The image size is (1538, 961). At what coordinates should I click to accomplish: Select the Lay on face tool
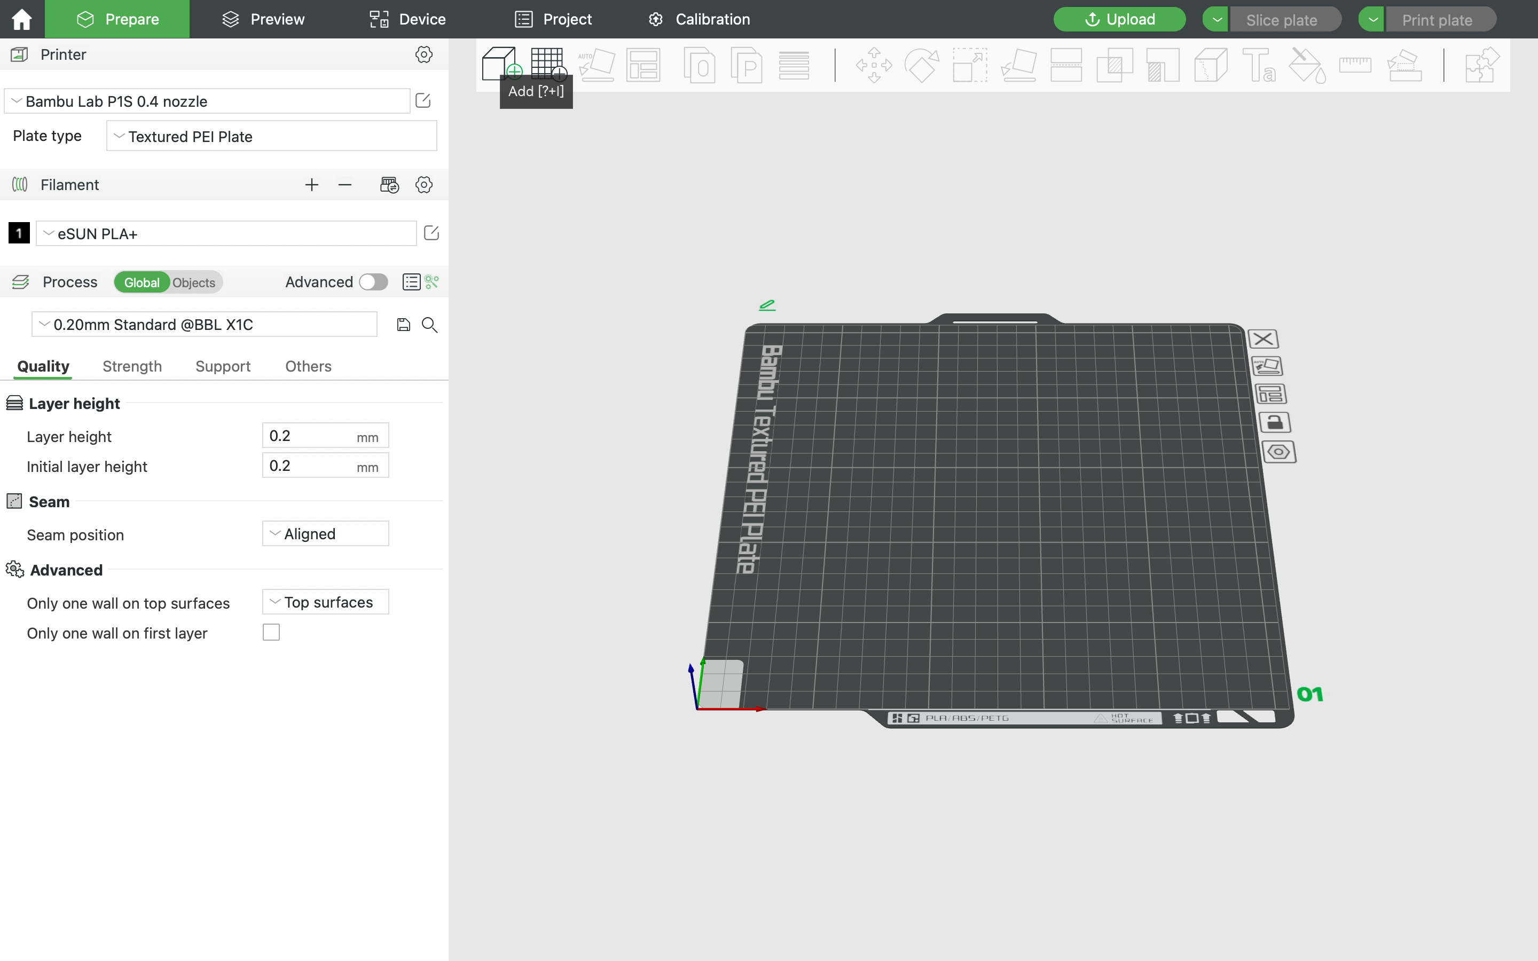(1018, 65)
